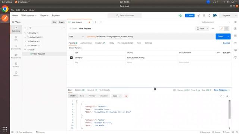This screenshot has width=239, height=134.
Task: Create new collection with plus icon
Action: point(25,28)
